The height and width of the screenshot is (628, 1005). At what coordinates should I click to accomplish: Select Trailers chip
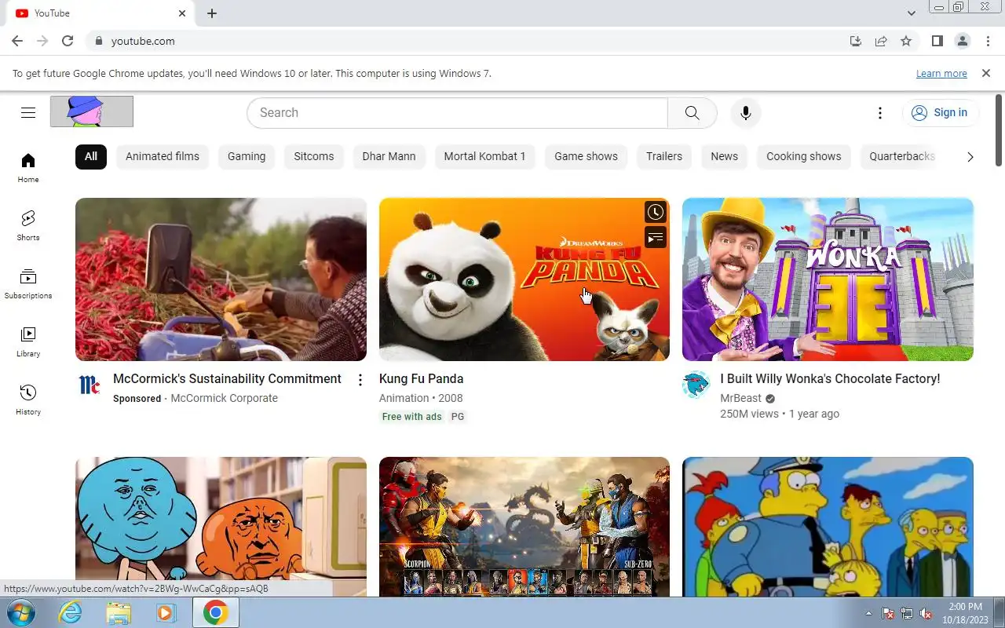point(664,156)
